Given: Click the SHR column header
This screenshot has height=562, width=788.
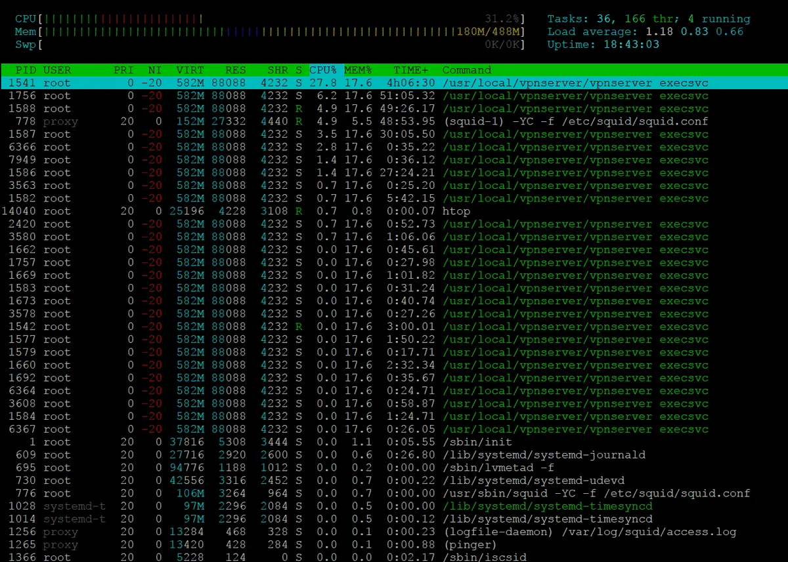Looking at the screenshot, I should (x=278, y=70).
